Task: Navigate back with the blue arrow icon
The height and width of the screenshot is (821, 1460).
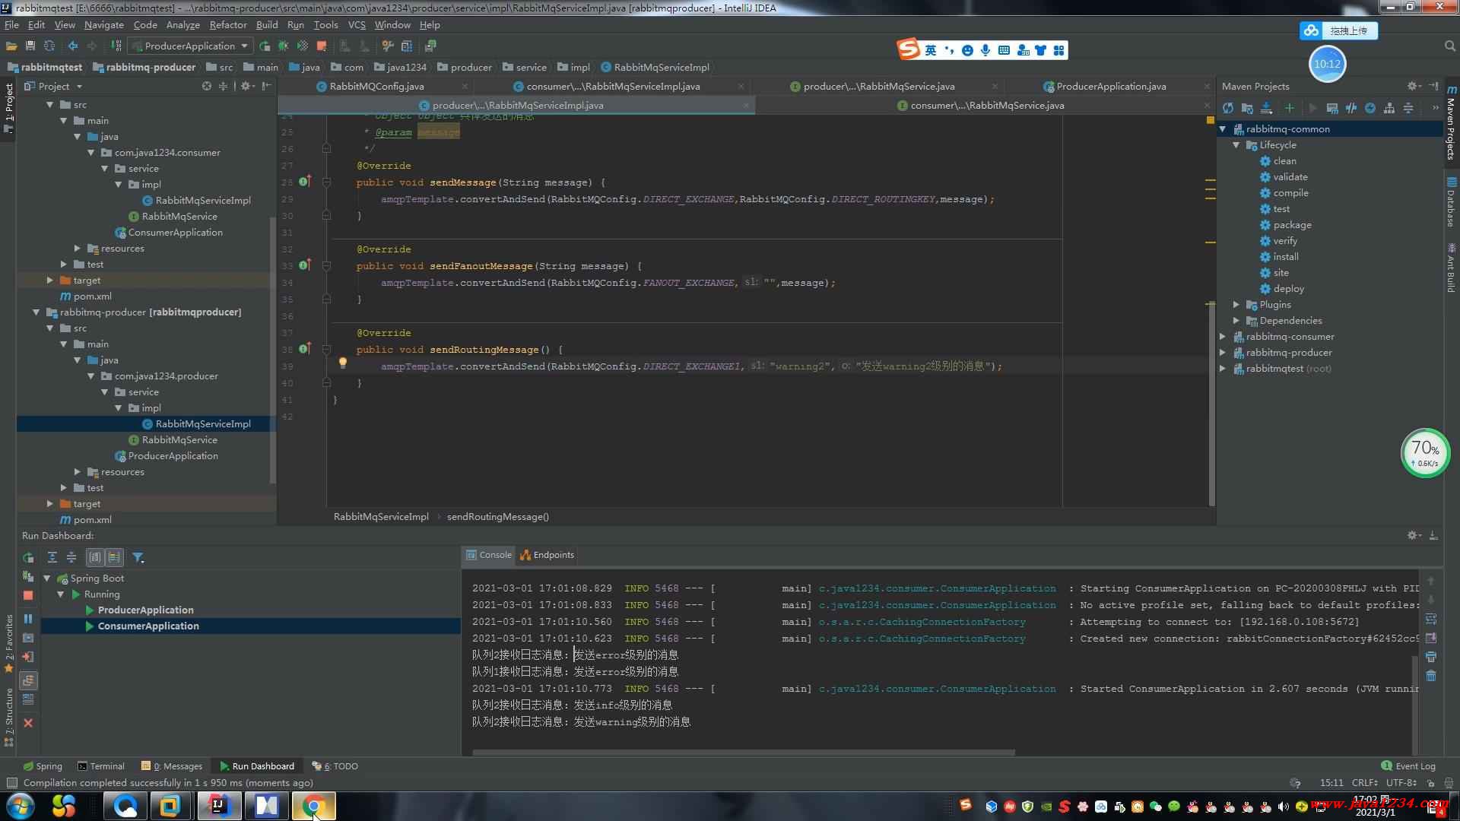Action: point(73,46)
